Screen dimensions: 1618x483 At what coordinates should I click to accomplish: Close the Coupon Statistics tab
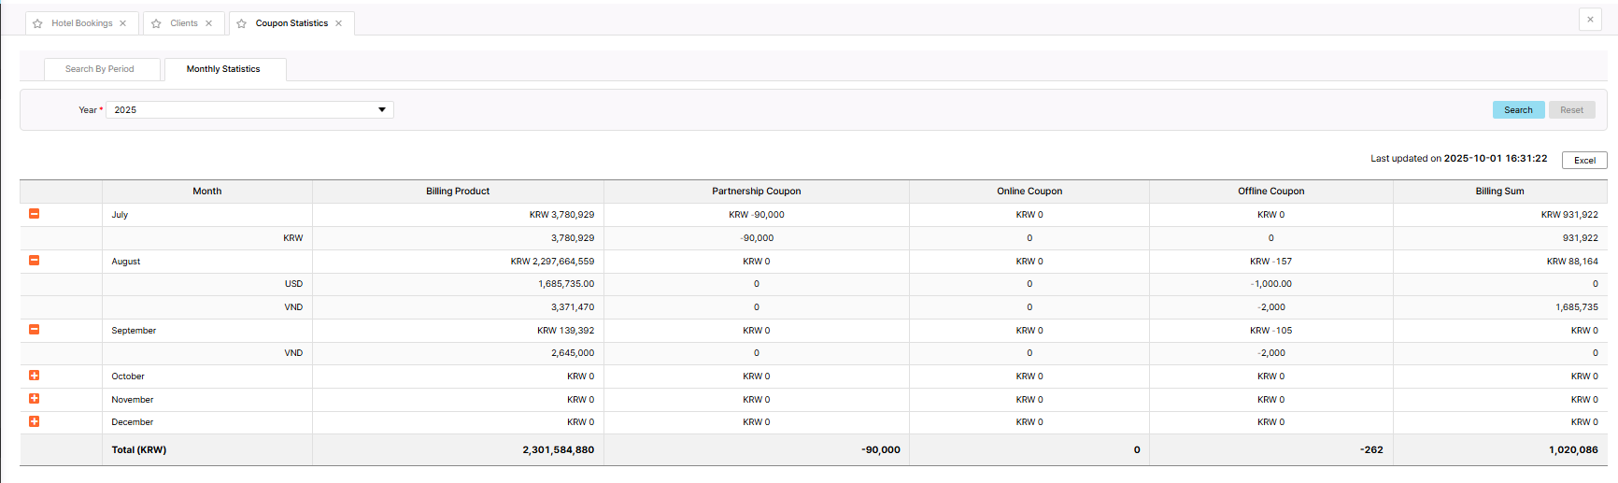click(338, 23)
